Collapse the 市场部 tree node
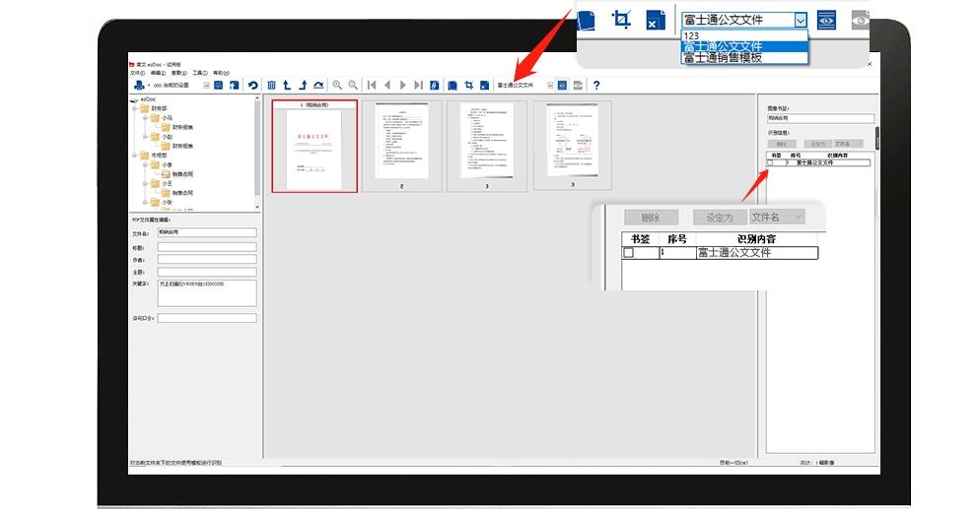976x509 pixels. 134,156
